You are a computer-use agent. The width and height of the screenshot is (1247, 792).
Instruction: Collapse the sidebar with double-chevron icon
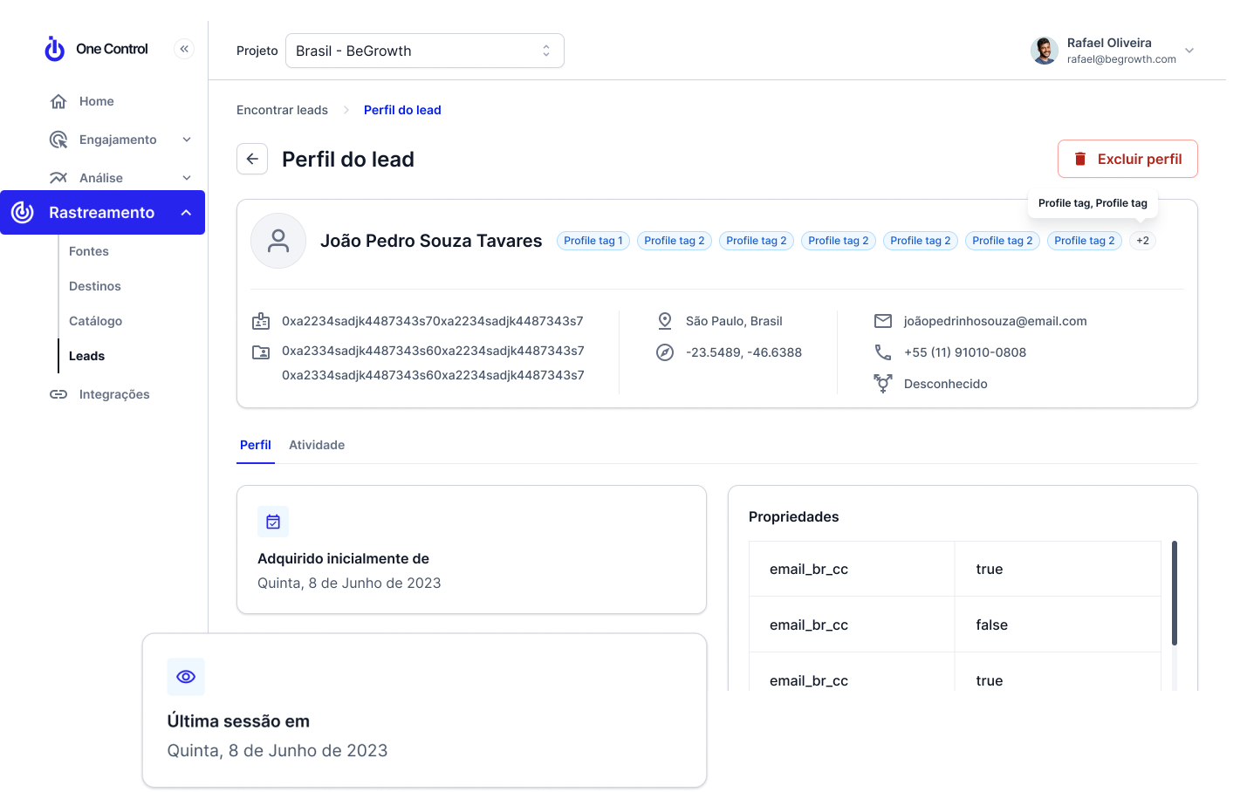click(x=184, y=49)
